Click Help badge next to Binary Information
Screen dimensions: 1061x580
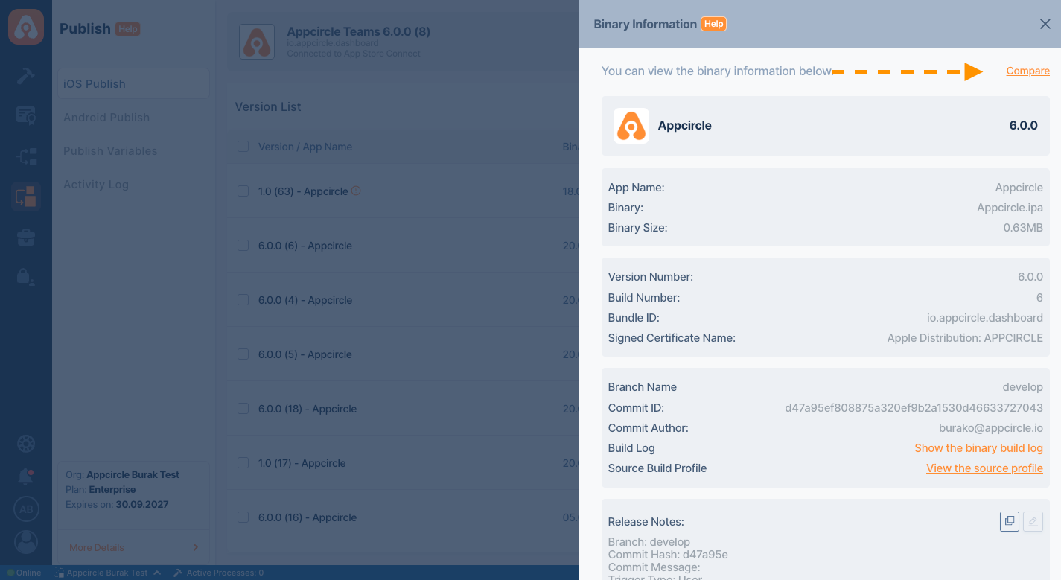coord(713,24)
